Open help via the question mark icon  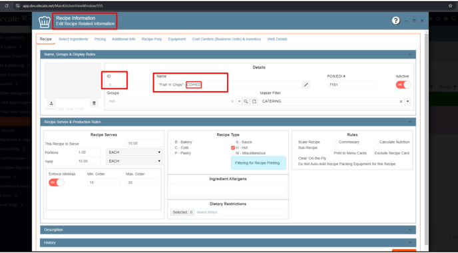tap(396, 21)
